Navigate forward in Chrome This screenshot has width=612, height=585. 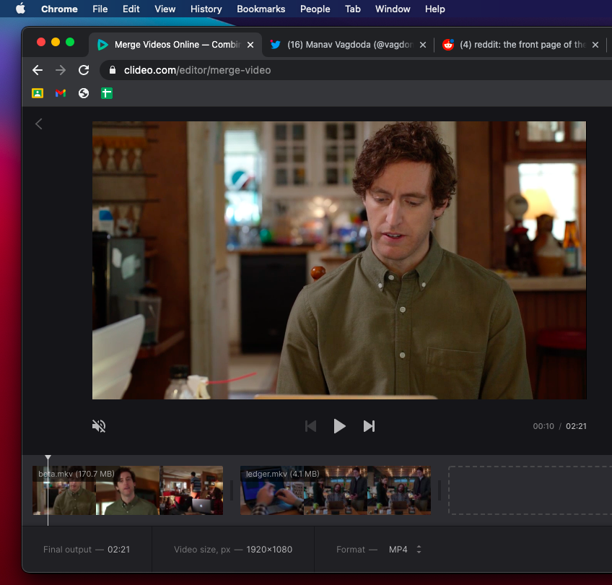pos(61,70)
